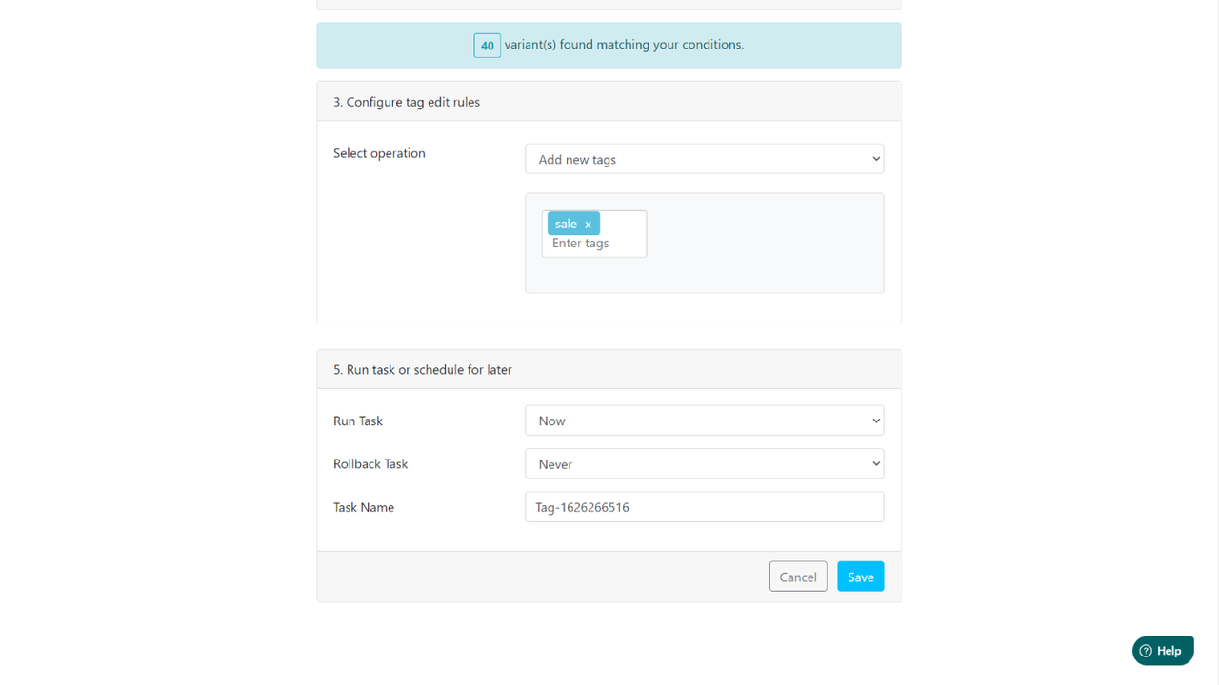Click the "40" variant count badge
Viewport: 1219px width, 685px height.
[x=487, y=45]
